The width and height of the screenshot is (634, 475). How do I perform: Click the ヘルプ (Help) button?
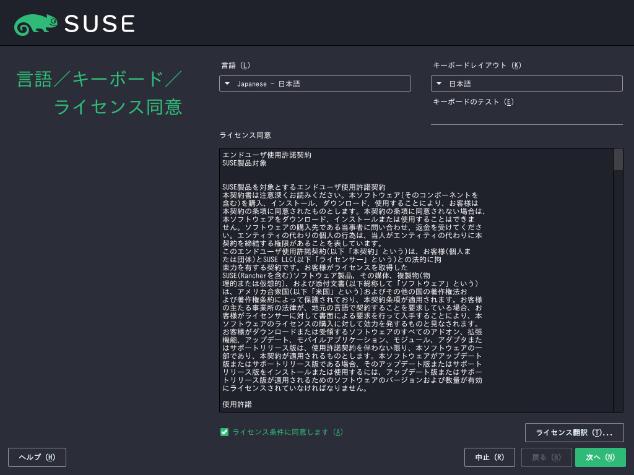37,457
